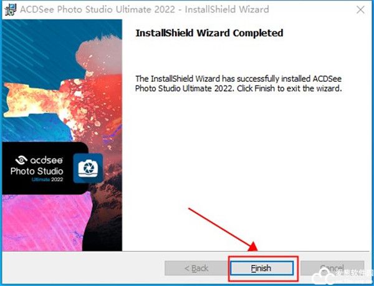Click the "acdsee" wordmark on the badge
Screen dimensions: 374x286
pyautogui.click(x=47, y=160)
